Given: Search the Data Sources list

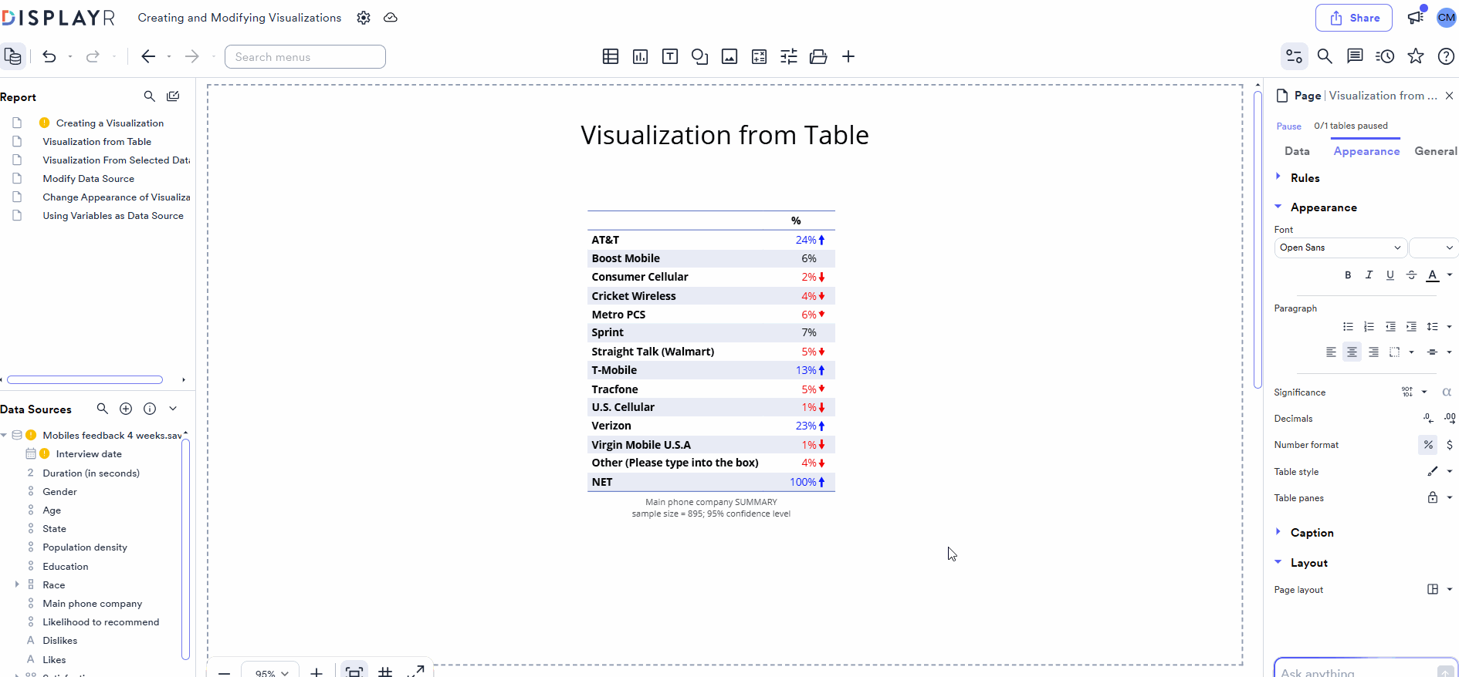Looking at the screenshot, I should (x=102, y=409).
